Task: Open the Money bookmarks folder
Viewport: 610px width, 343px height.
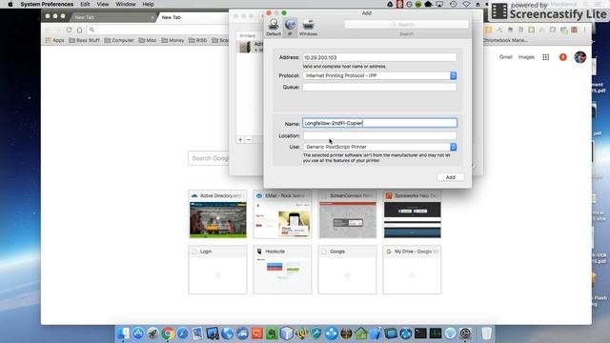Action: click(x=173, y=40)
